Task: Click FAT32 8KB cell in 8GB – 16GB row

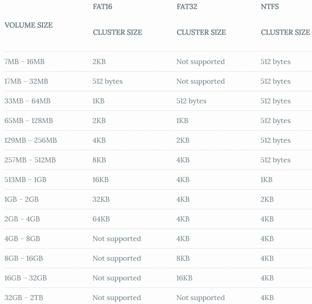Action: click(x=183, y=258)
